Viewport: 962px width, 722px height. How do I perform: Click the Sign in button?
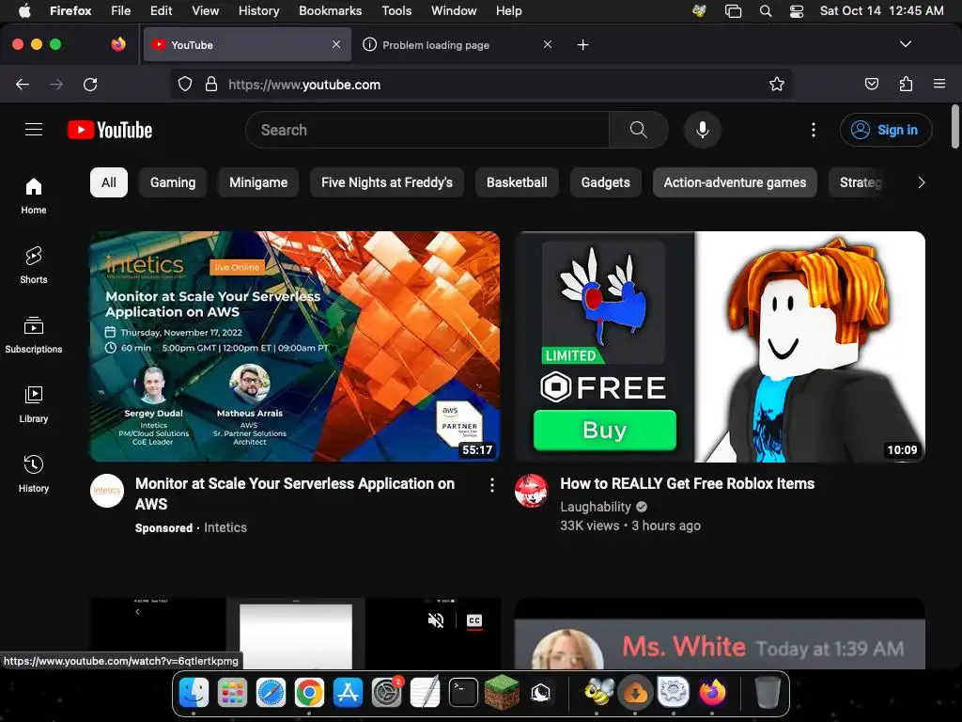(x=886, y=130)
